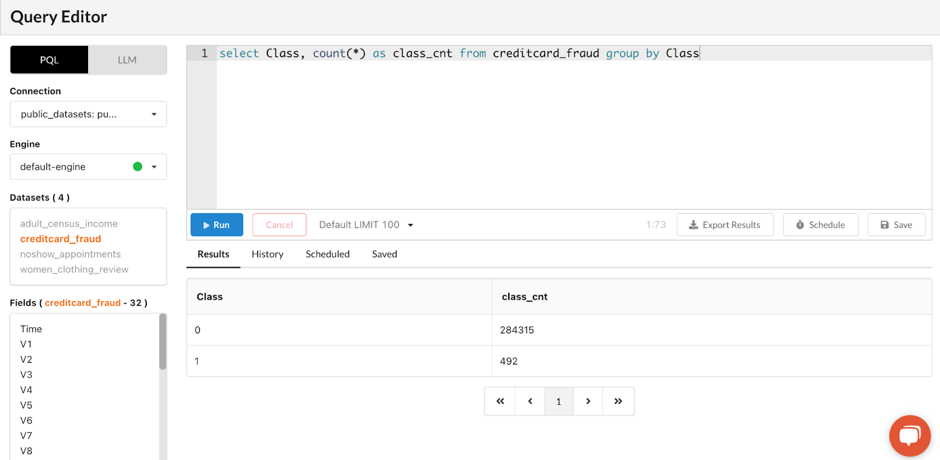Go to next results page

pos(588,401)
